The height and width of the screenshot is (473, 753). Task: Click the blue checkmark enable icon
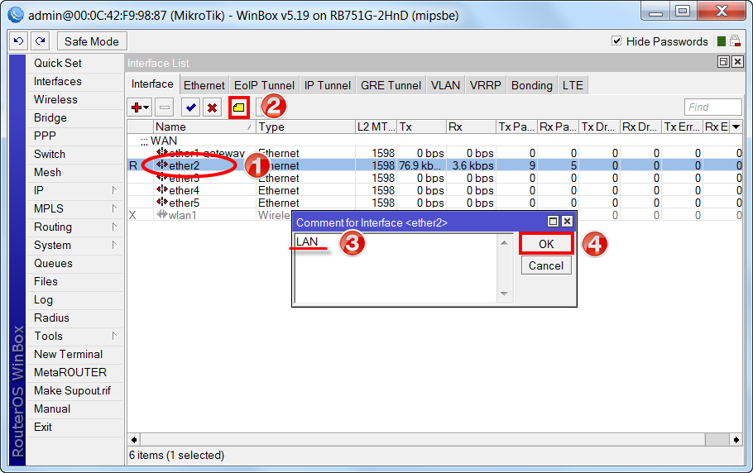(x=190, y=107)
